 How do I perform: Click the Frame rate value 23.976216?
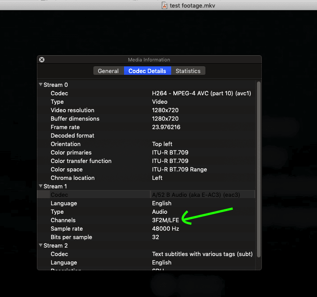(166, 127)
